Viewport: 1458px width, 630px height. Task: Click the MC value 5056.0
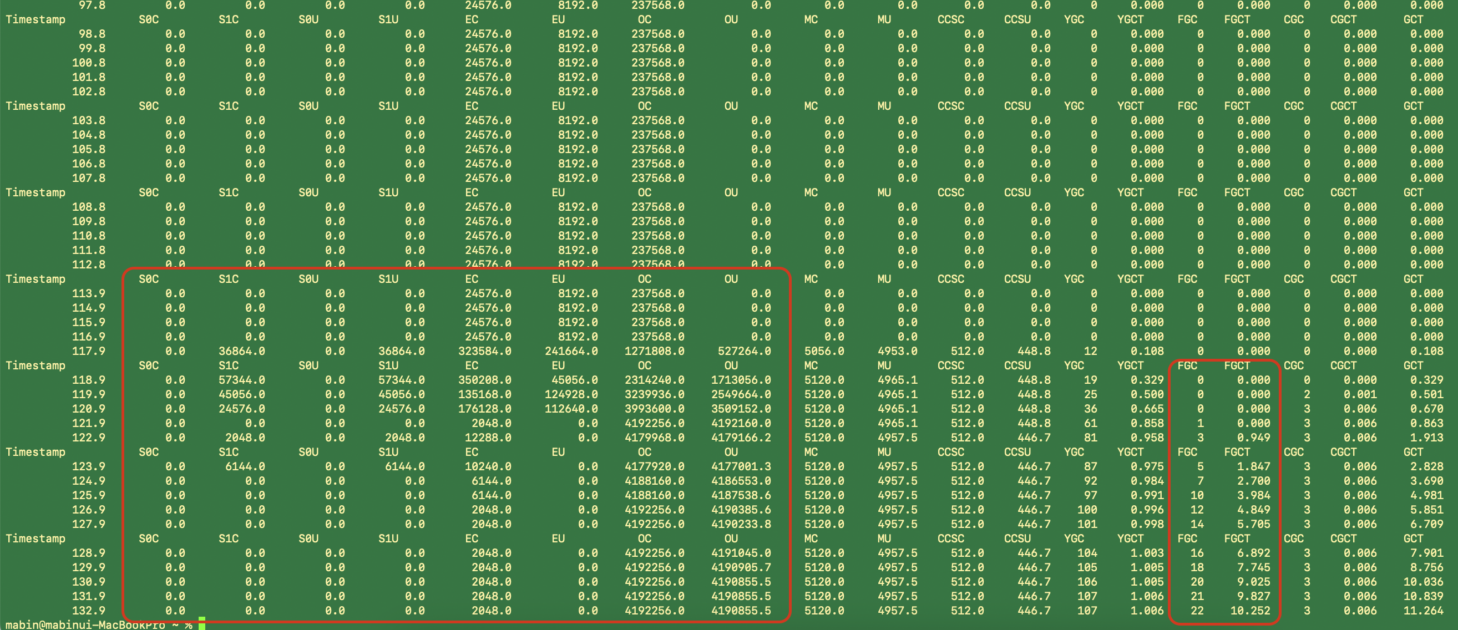pos(824,351)
